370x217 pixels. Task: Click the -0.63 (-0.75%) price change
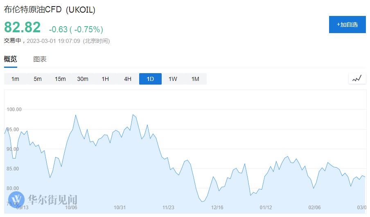(x=76, y=29)
